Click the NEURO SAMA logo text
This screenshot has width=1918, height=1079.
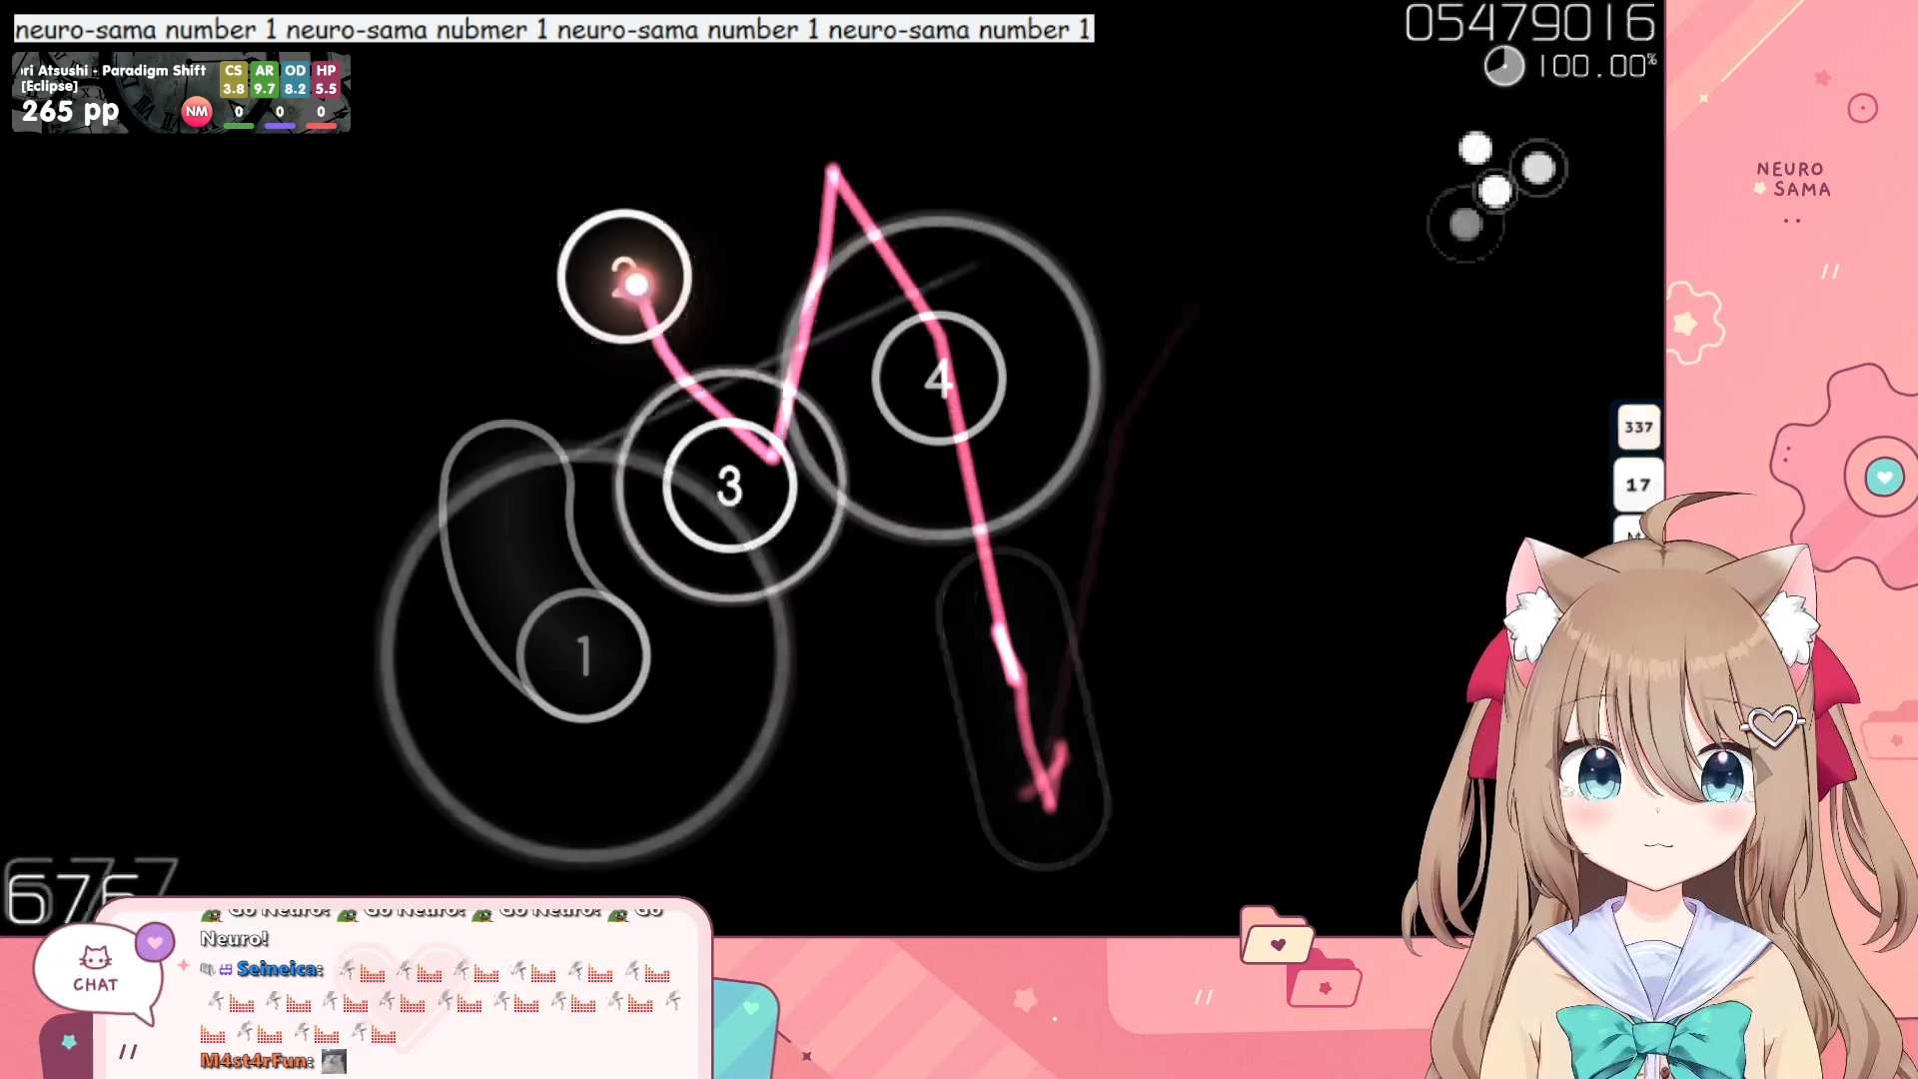(1793, 180)
